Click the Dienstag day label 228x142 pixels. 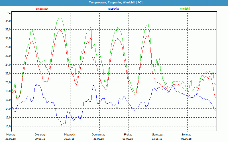click(x=40, y=135)
